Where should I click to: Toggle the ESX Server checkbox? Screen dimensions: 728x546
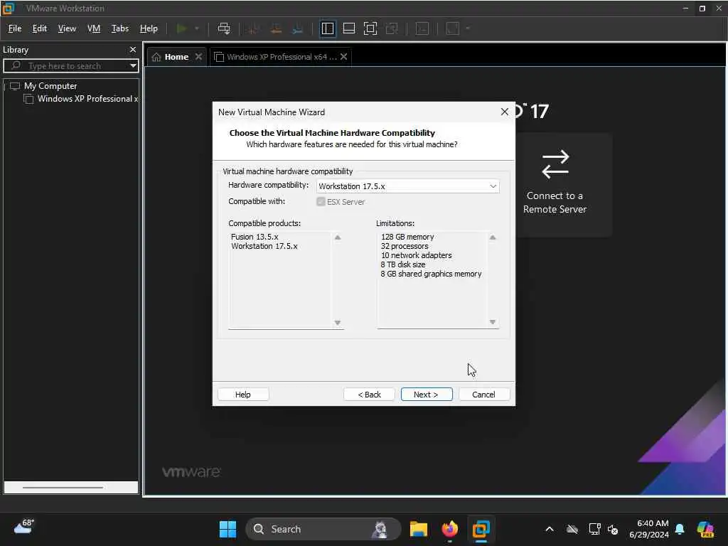tap(321, 202)
